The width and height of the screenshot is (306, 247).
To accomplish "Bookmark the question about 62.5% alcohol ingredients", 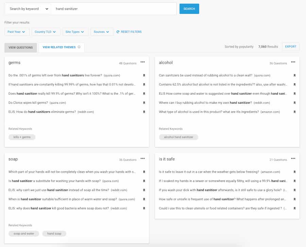I will pyautogui.click(x=294, y=84).
